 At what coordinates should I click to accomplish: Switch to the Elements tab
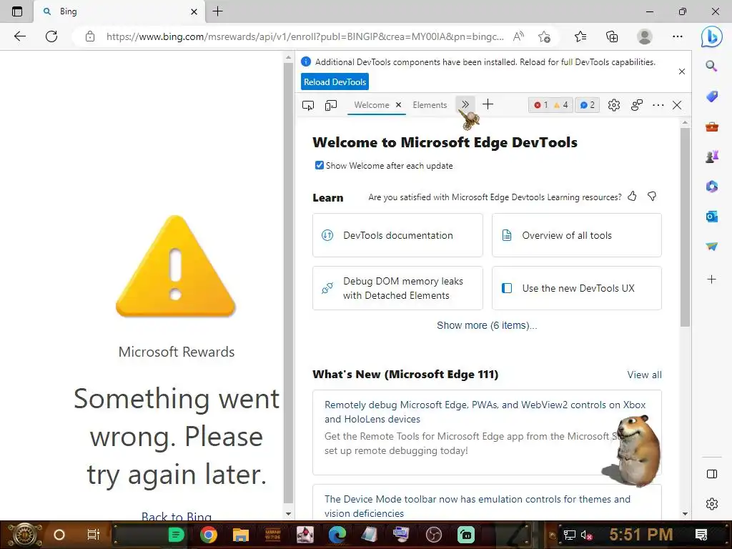430,105
